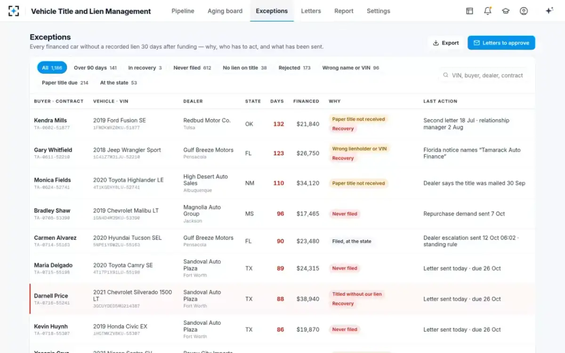Filter by At the state
Viewport: 565px width, 353px height.
click(x=119, y=83)
